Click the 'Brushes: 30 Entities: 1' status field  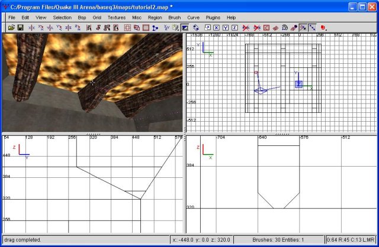pyautogui.click(x=278, y=240)
